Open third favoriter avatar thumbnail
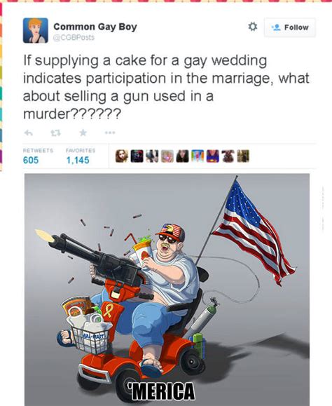Image resolution: width=332 pixels, height=406 pixels. 152,156
